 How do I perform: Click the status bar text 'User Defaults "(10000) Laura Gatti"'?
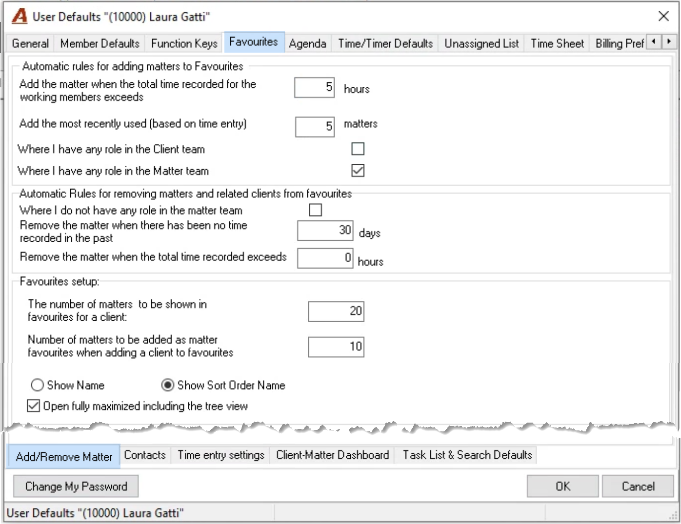point(95,513)
